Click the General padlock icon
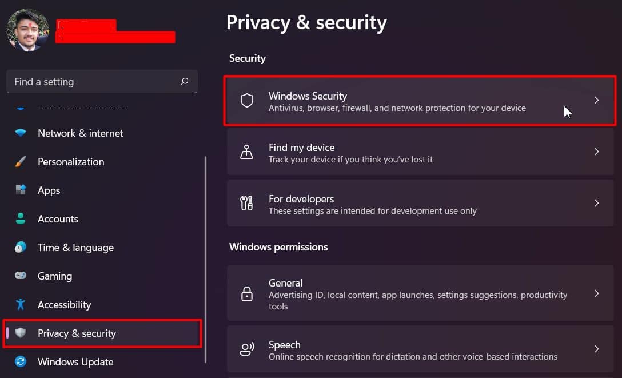 (246, 294)
